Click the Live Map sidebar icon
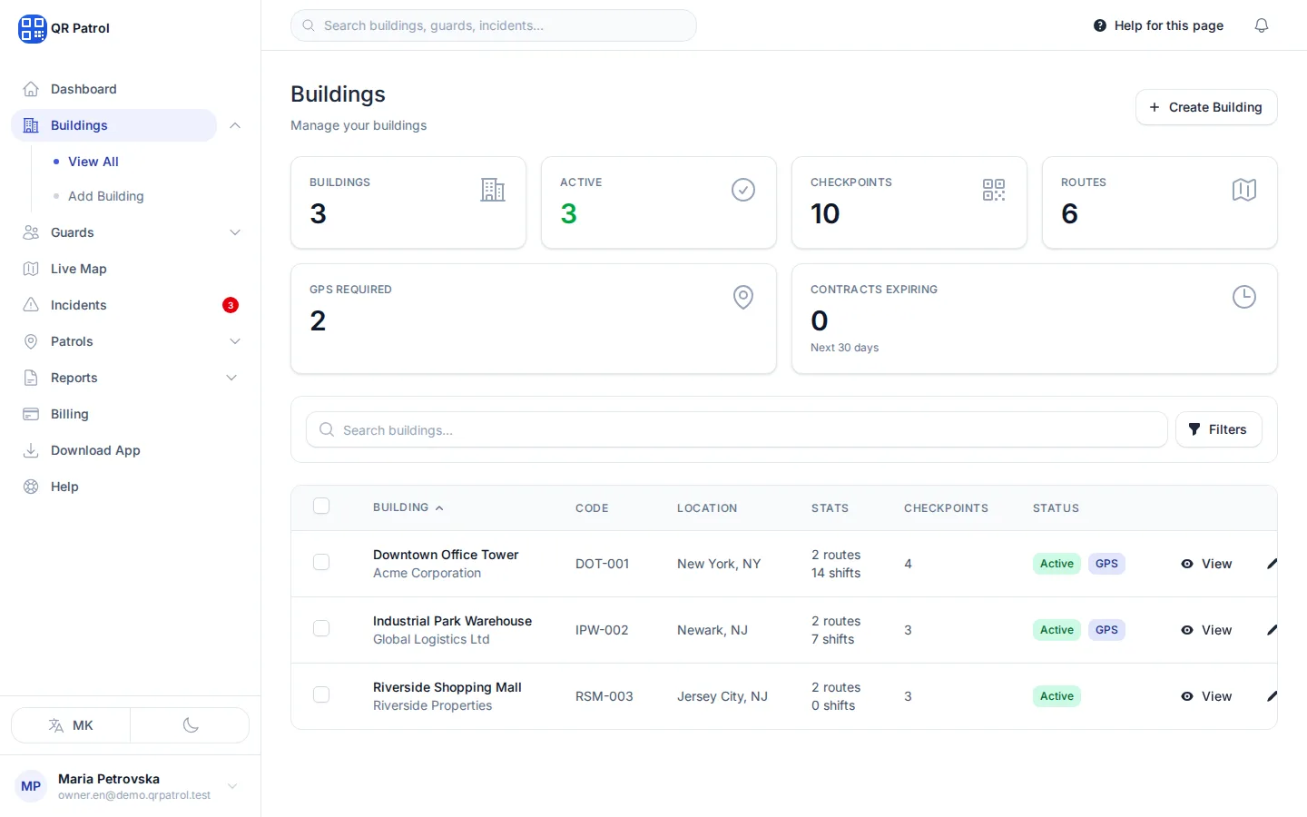Screen dimensions: 1307x817 [31, 269]
